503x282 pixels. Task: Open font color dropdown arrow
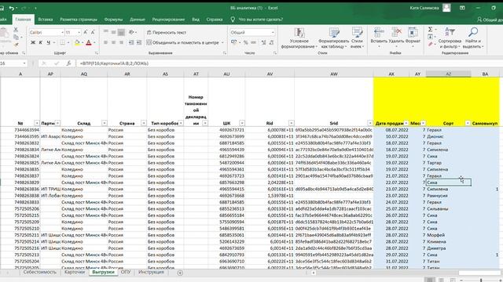tap(94, 42)
